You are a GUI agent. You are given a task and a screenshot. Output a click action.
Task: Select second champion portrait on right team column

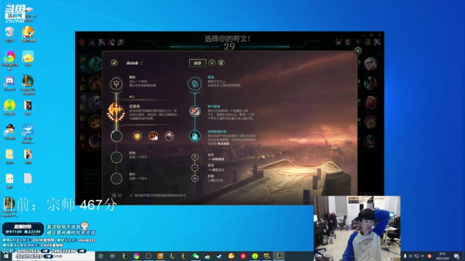(371, 83)
